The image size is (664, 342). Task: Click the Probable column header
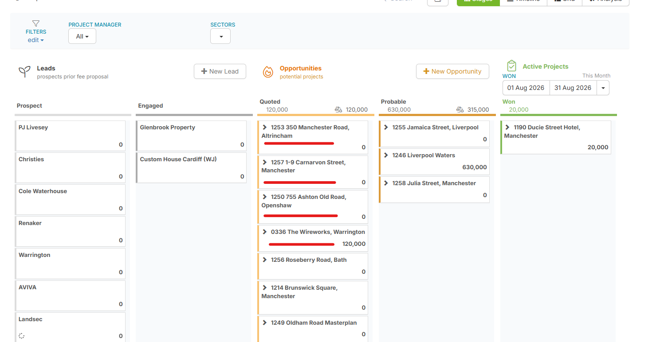coord(393,101)
